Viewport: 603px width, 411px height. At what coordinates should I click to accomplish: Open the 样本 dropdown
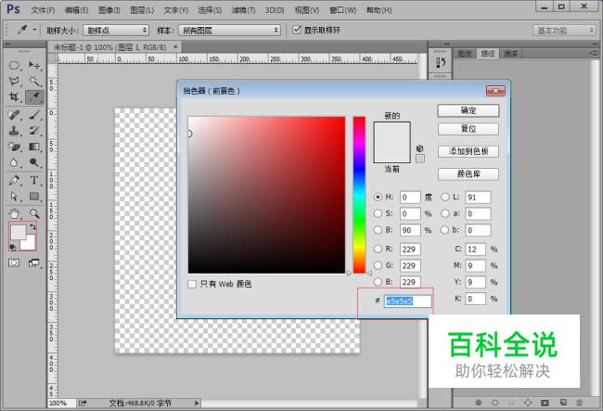pos(229,31)
